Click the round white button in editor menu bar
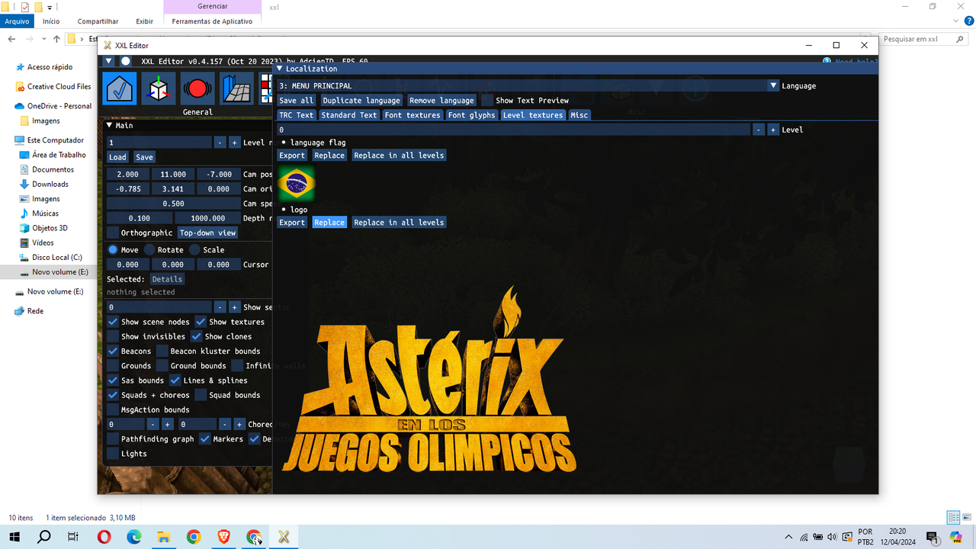 (x=126, y=61)
